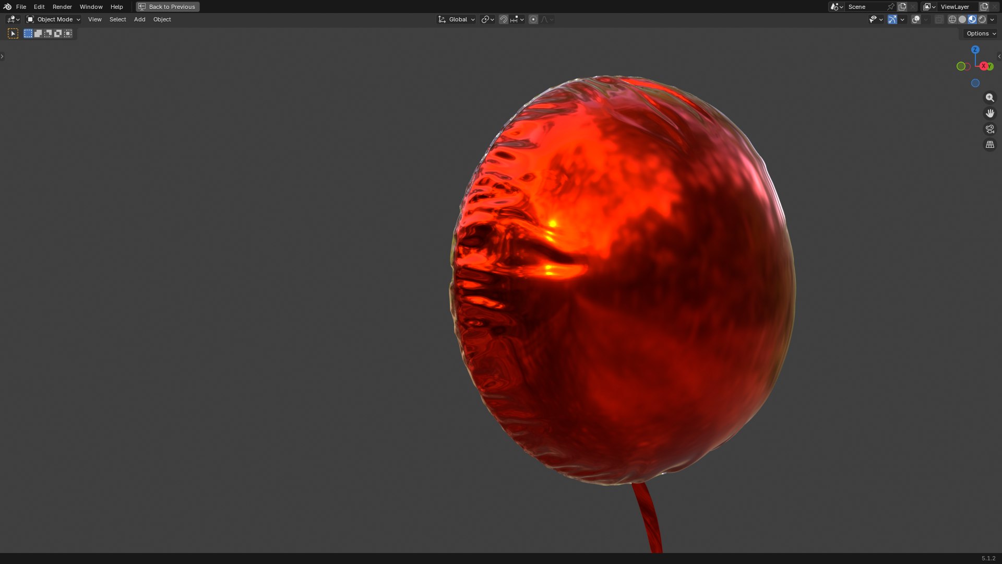Choose Subtract existing selection mode
Screen dimensions: 1002x564
[x=48, y=33]
